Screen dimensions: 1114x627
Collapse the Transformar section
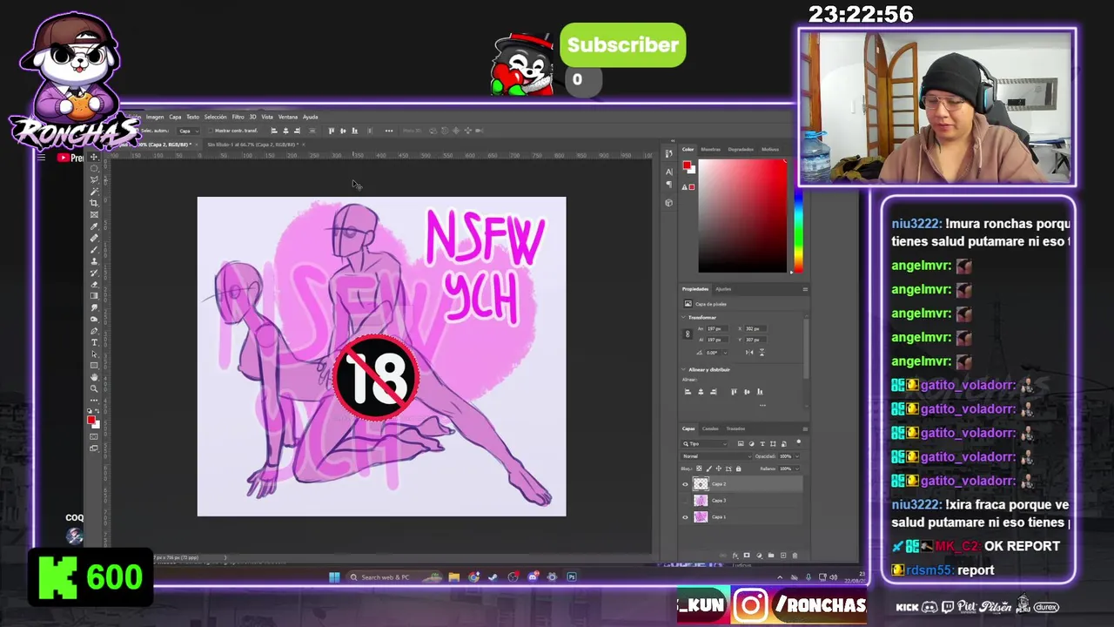(683, 317)
